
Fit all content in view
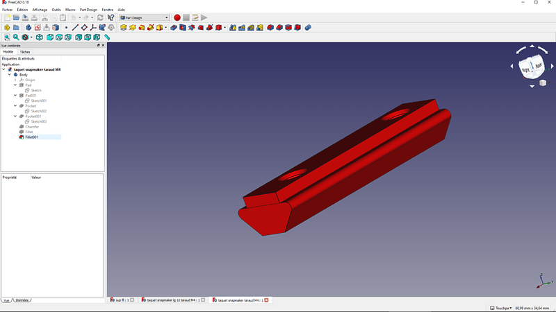[7, 37]
